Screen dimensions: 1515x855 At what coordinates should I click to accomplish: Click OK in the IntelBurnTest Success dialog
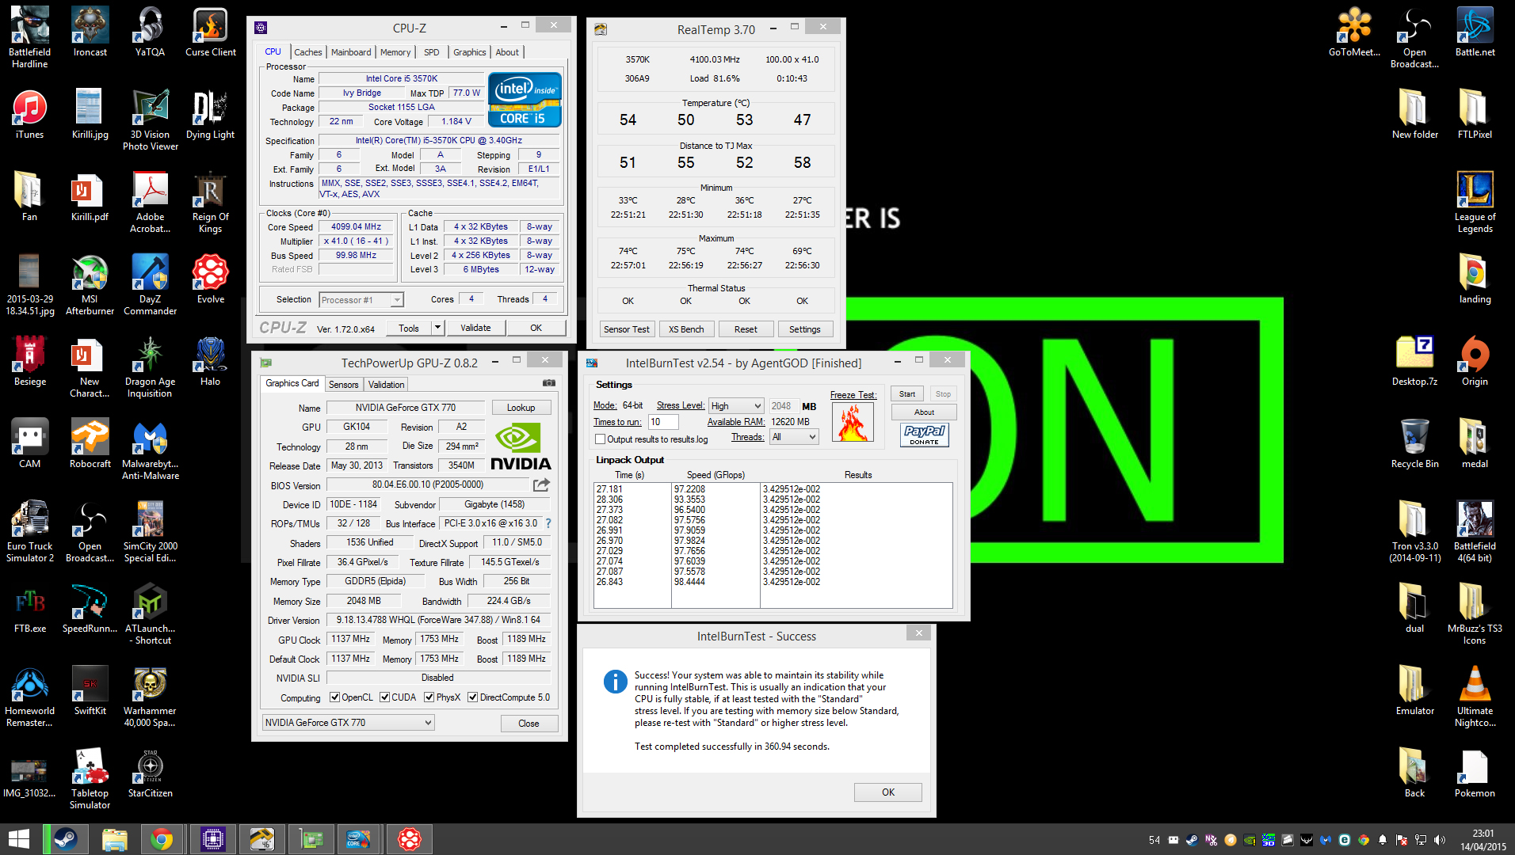(x=888, y=792)
